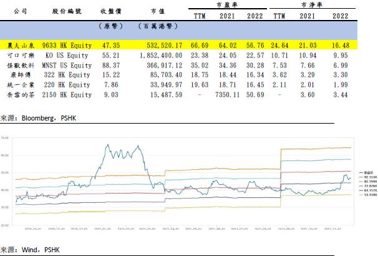
Task: Click value 6.99 in MNST row
Action: click(x=341, y=66)
